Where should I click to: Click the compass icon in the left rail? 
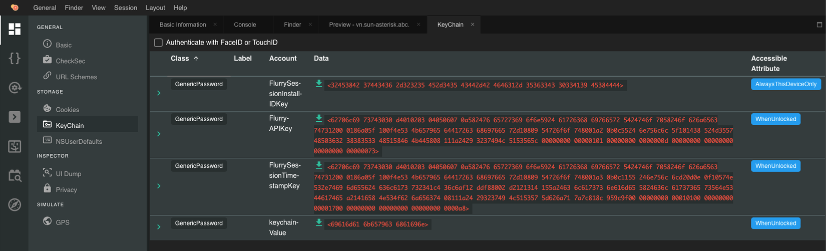pyautogui.click(x=15, y=204)
